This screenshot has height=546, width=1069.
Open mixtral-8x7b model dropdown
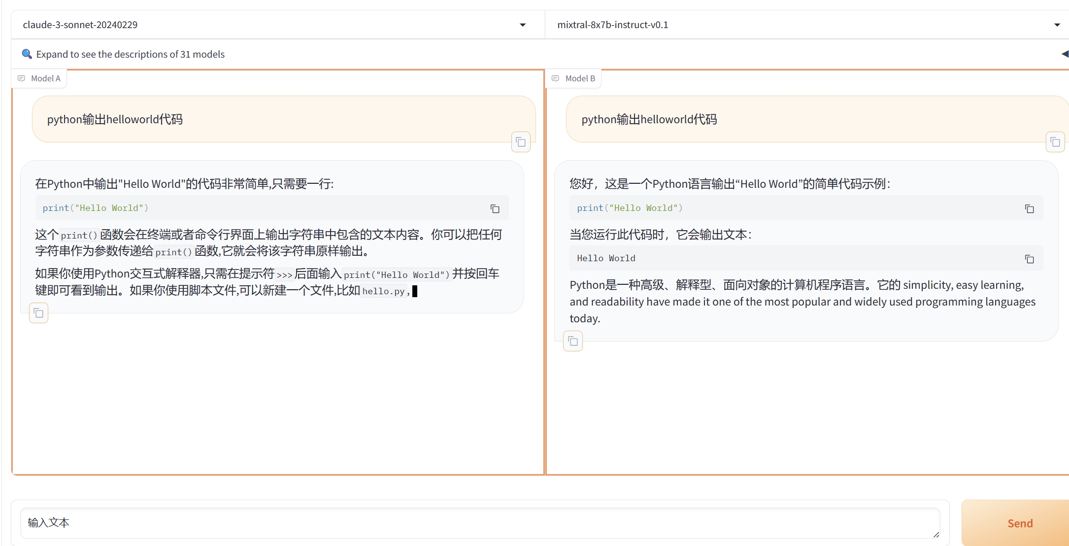1057,25
